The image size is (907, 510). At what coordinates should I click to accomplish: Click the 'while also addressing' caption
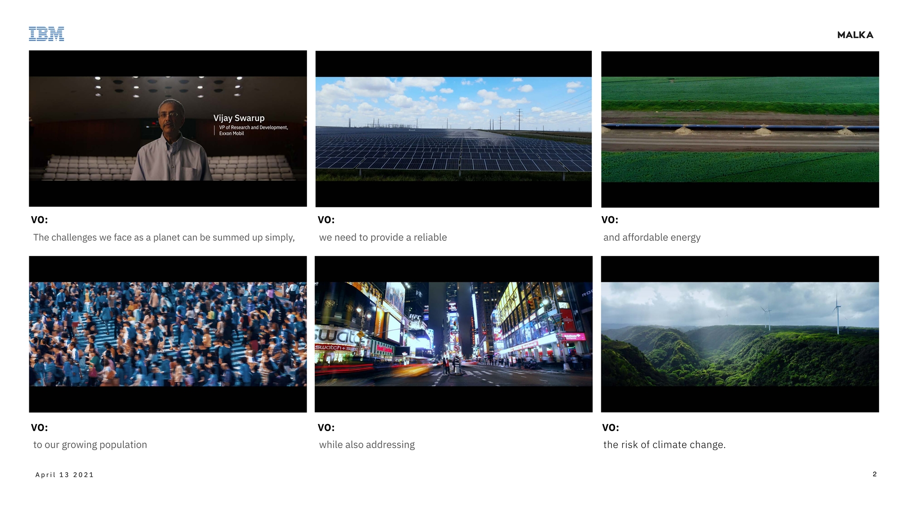pos(367,445)
